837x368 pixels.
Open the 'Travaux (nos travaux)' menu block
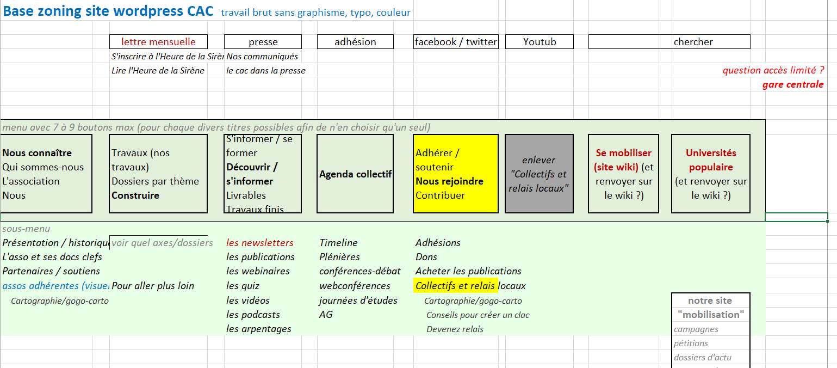click(x=158, y=174)
